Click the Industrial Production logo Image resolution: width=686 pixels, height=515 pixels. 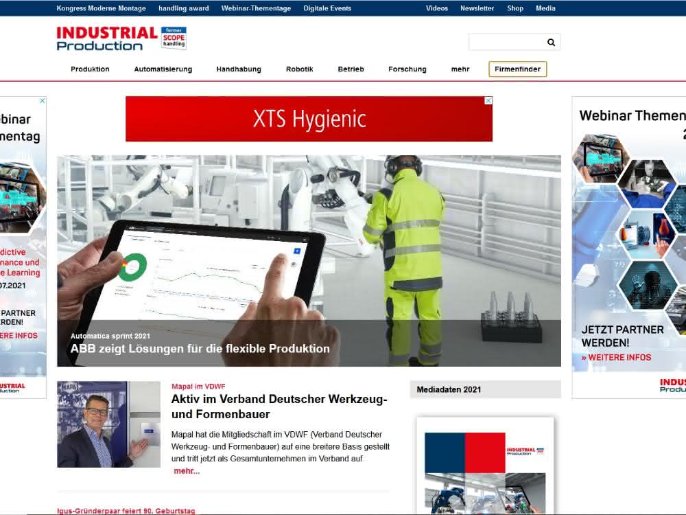pos(107,38)
